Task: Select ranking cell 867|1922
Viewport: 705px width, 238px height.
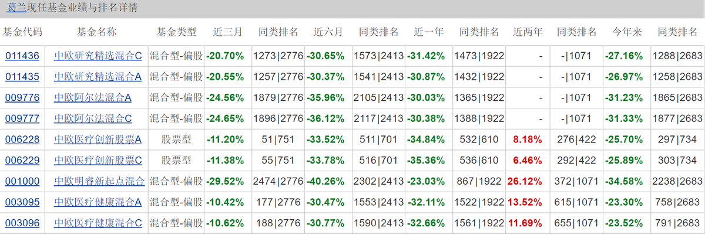Action: coord(479,182)
